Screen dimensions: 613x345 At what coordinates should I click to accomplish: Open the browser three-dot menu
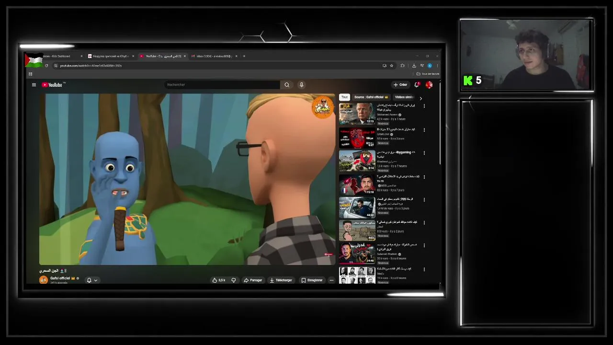[x=437, y=66]
